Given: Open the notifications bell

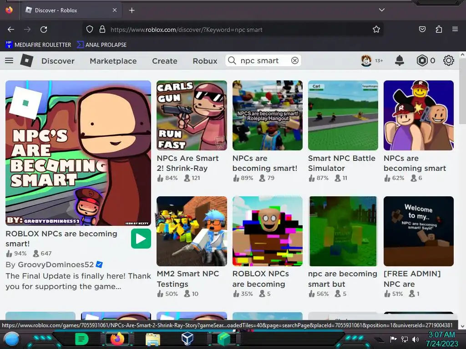Looking at the screenshot, I should tap(400, 60).
